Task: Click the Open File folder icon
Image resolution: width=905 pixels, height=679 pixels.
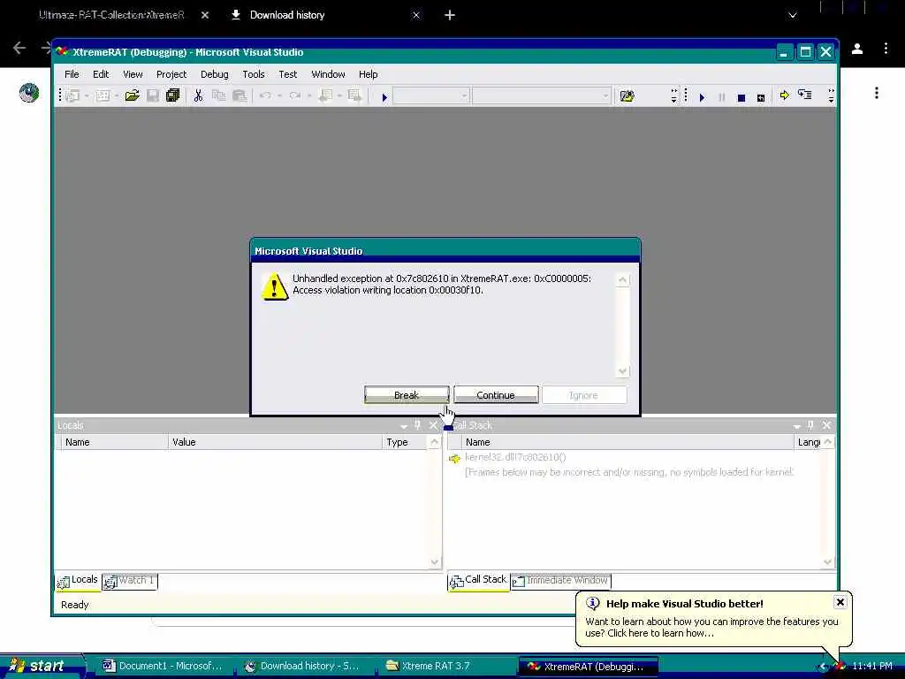Action: coord(133,95)
